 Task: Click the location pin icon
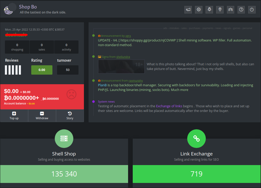click(x=220, y=10)
